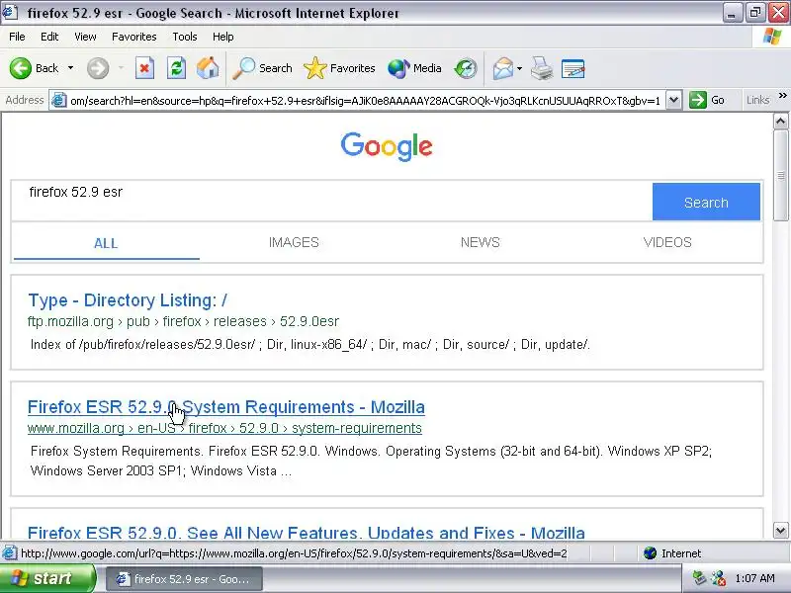Open Type - Directory Listing result
The width and height of the screenshot is (791, 593).
tap(128, 300)
